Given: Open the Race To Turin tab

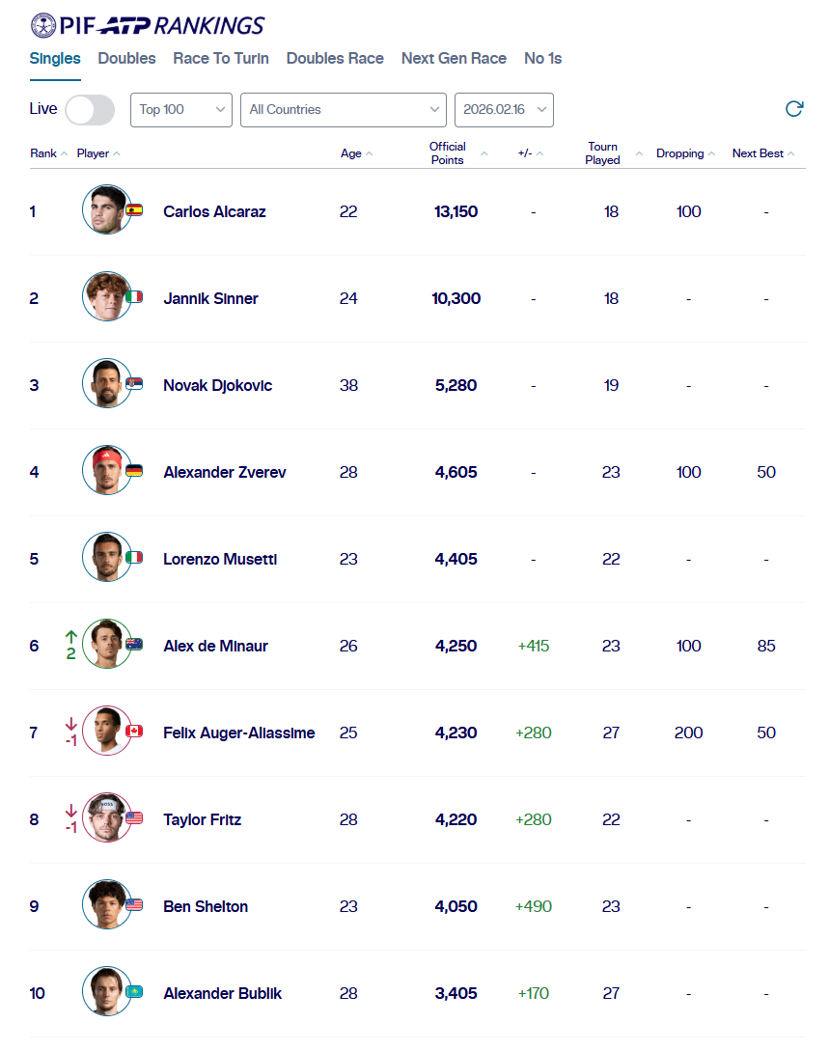Looking at the screenshot, I should click(221, 59).
